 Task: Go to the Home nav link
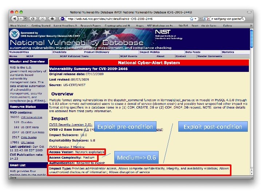click(13, 56)
